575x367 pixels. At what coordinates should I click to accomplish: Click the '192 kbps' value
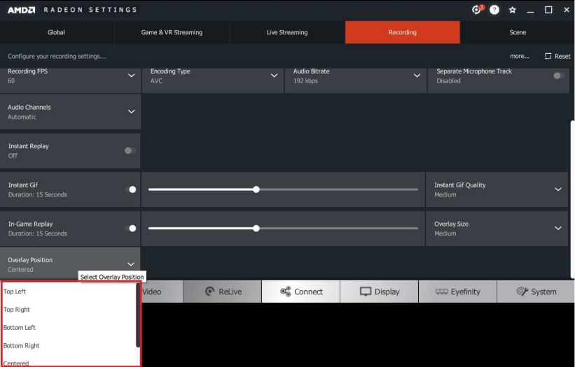click(x=305, y=81)
